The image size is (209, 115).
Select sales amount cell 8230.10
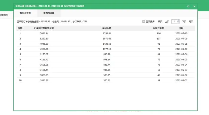[44, 38]
